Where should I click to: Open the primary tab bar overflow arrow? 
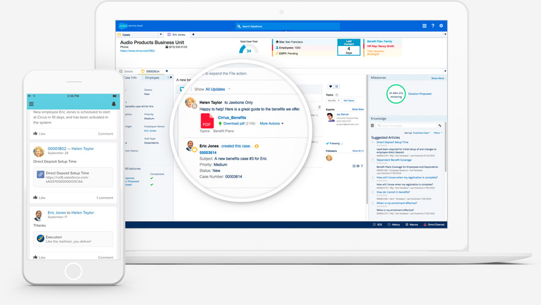[x=445, y=35]
